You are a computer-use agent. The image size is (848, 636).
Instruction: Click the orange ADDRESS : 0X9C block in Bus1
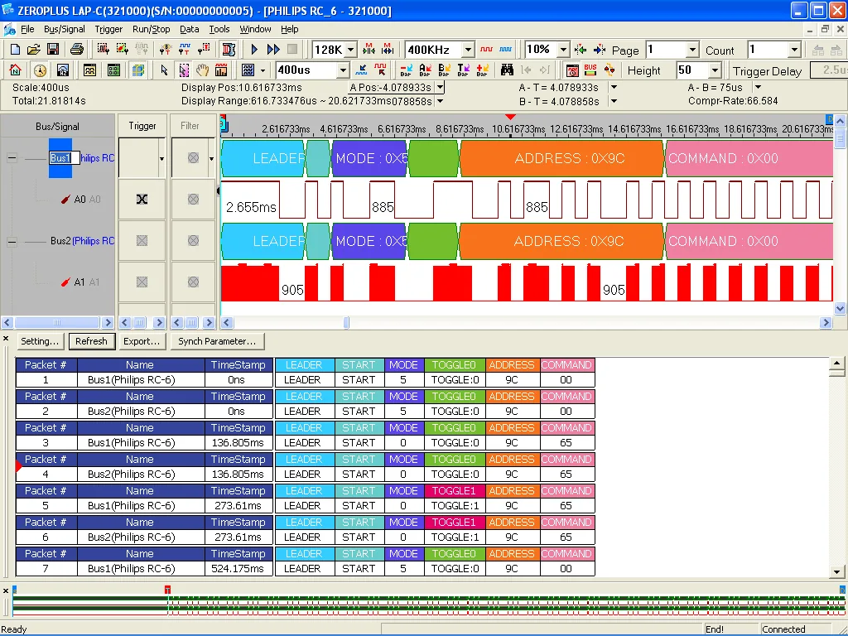click(x=561, y=158)
